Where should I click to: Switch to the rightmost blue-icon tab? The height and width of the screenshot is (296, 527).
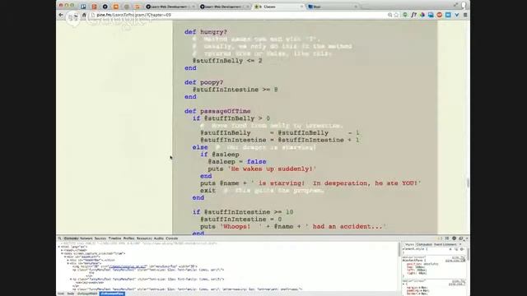pos(333,7)
